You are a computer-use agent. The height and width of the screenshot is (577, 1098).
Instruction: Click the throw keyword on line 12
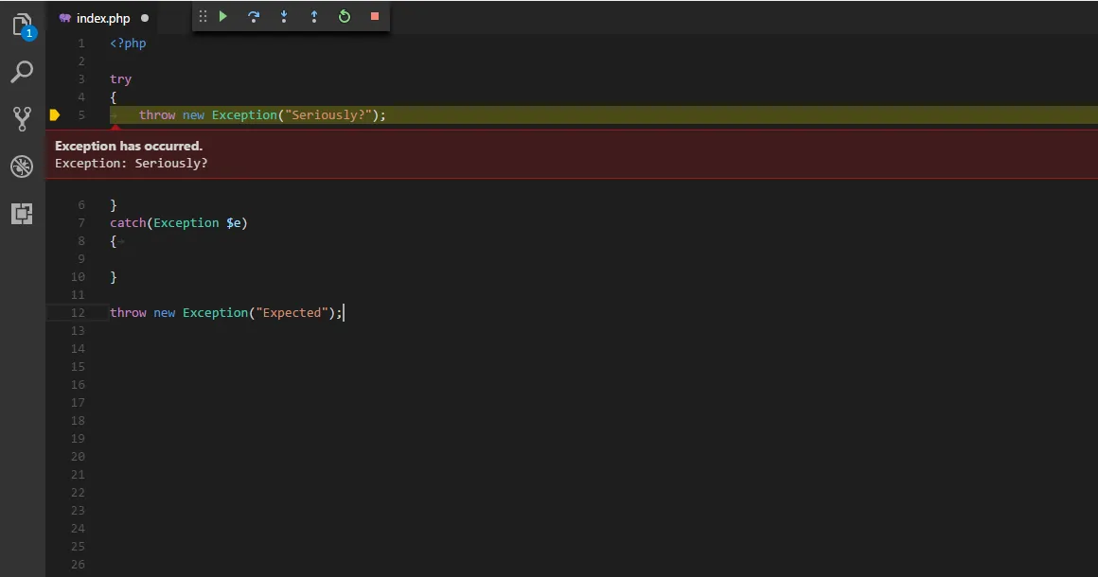pos(128,313)
